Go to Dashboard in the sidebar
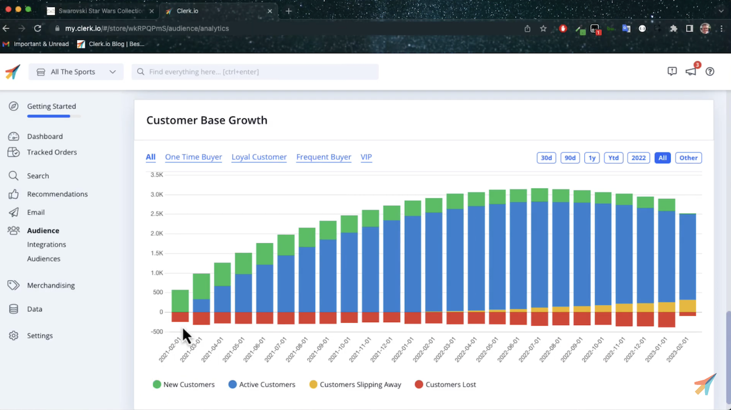The image size is (731, 410). (45, 136)
